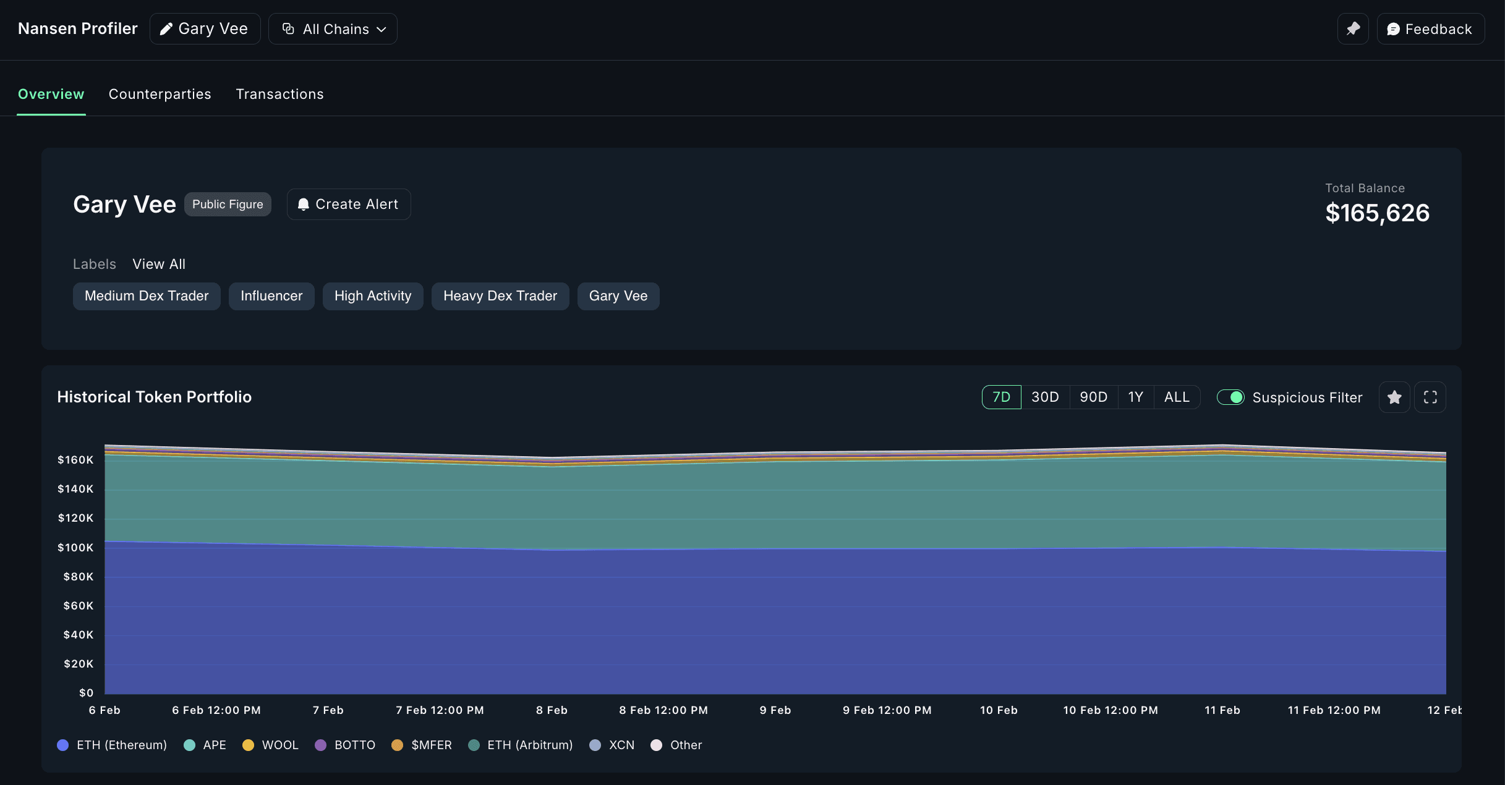
Task: Expand labels with View All
Action: point(159,264)
